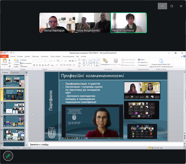Image resolution: width=186 pixels, height=164 pixels.
Task: Switch to Reading view in status bar
Action: [155, 148]
